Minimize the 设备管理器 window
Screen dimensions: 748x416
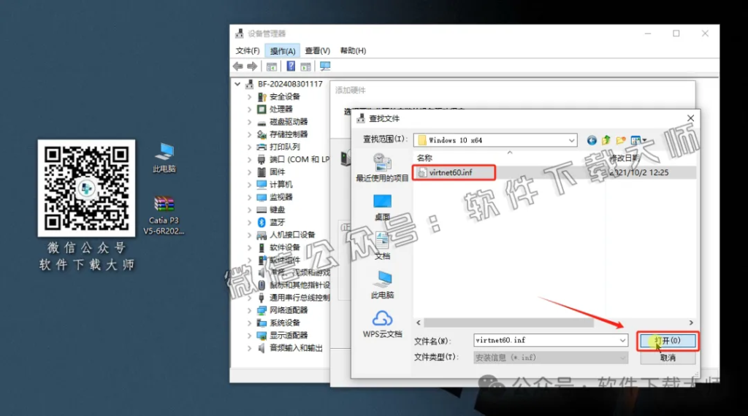coord(647,34)
